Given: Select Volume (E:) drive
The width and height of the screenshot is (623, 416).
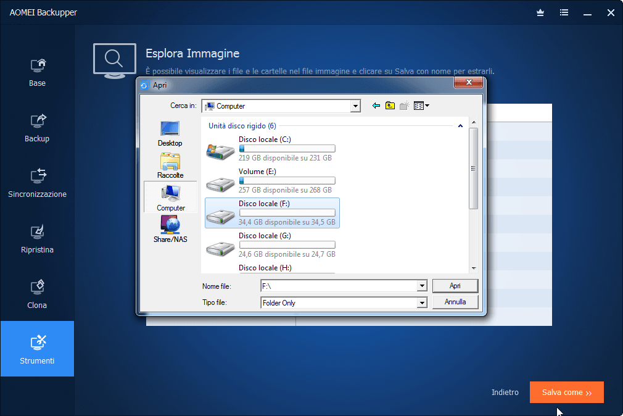Looking at the screenshot, I should [x=272, y=181].
